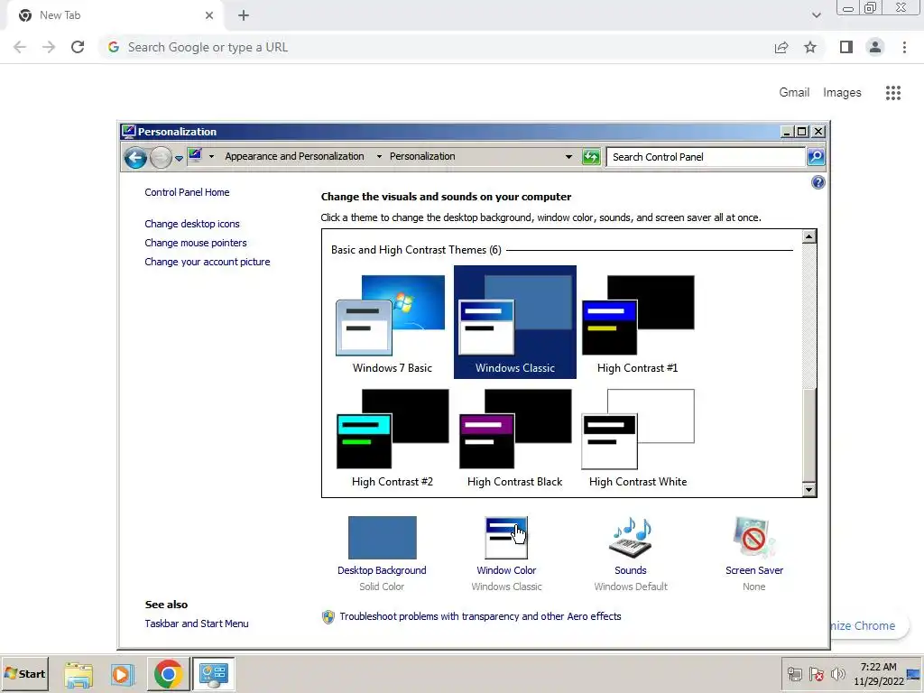The height and width of the screenshot is (693, 924).
Task: Click the Personalization breadcrumb
Action: pos(422,156)
